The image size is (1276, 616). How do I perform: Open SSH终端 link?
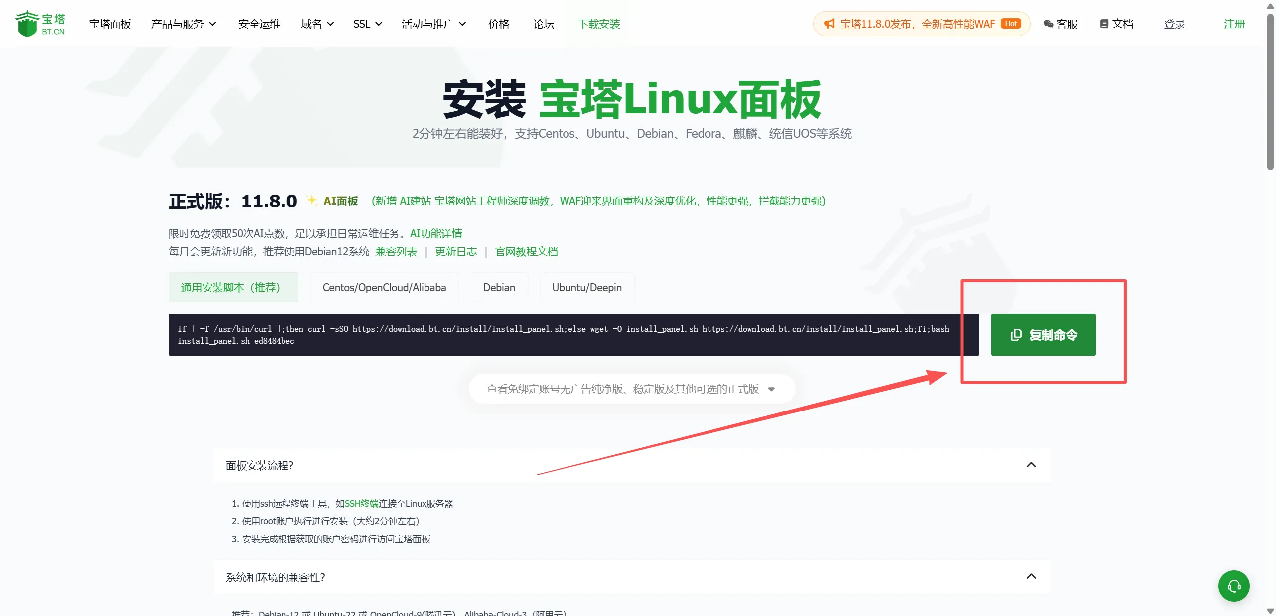tap(362, 503)
